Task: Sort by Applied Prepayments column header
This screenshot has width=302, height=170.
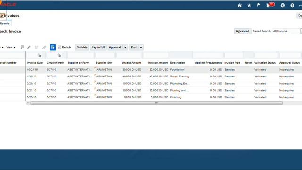Action: (209, 63)
